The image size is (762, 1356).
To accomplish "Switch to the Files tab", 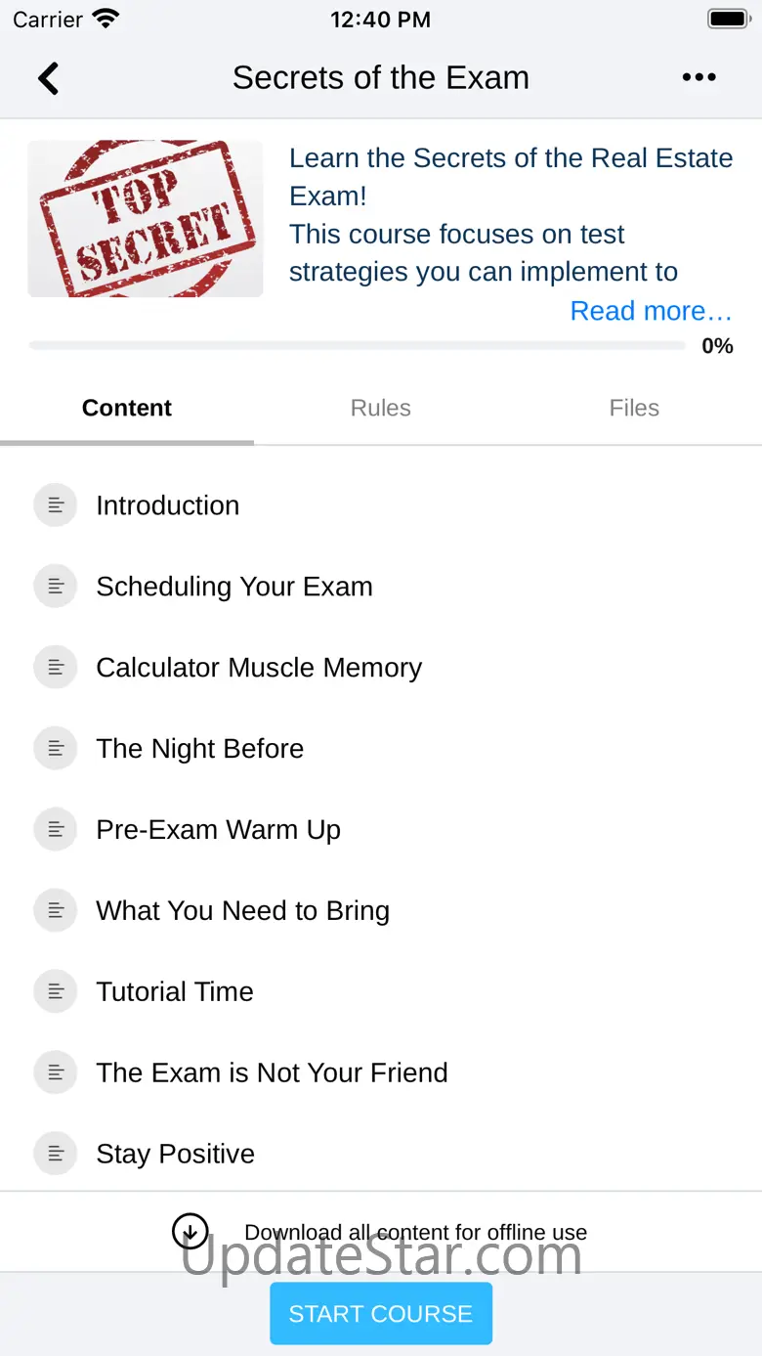I will 634,408.
